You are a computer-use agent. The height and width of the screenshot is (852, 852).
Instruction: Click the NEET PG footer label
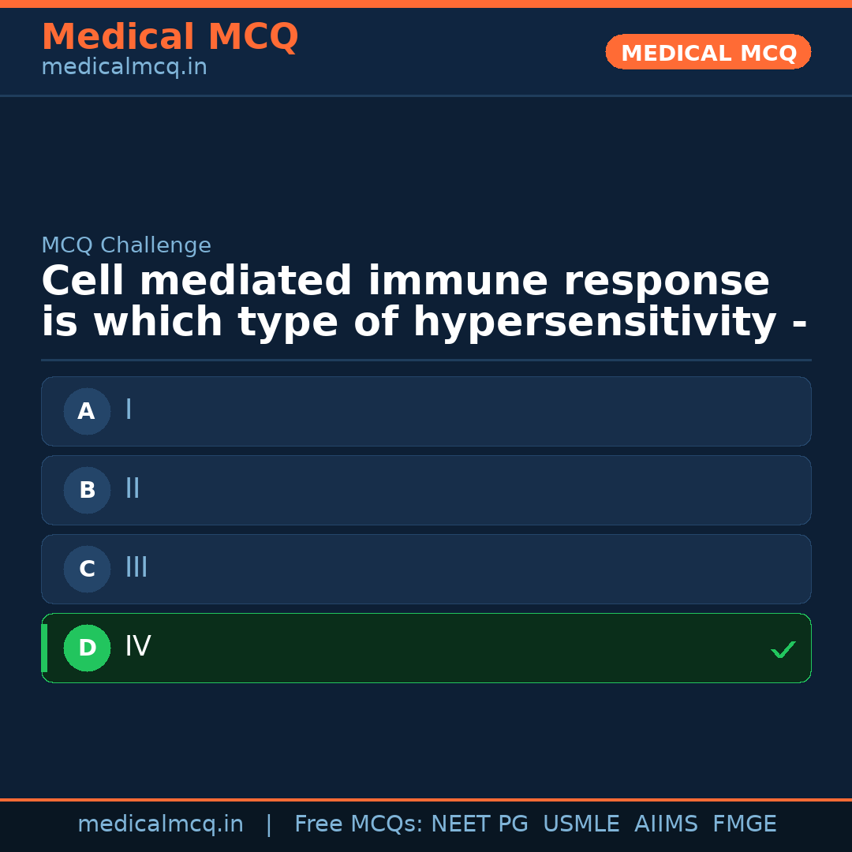480,824
